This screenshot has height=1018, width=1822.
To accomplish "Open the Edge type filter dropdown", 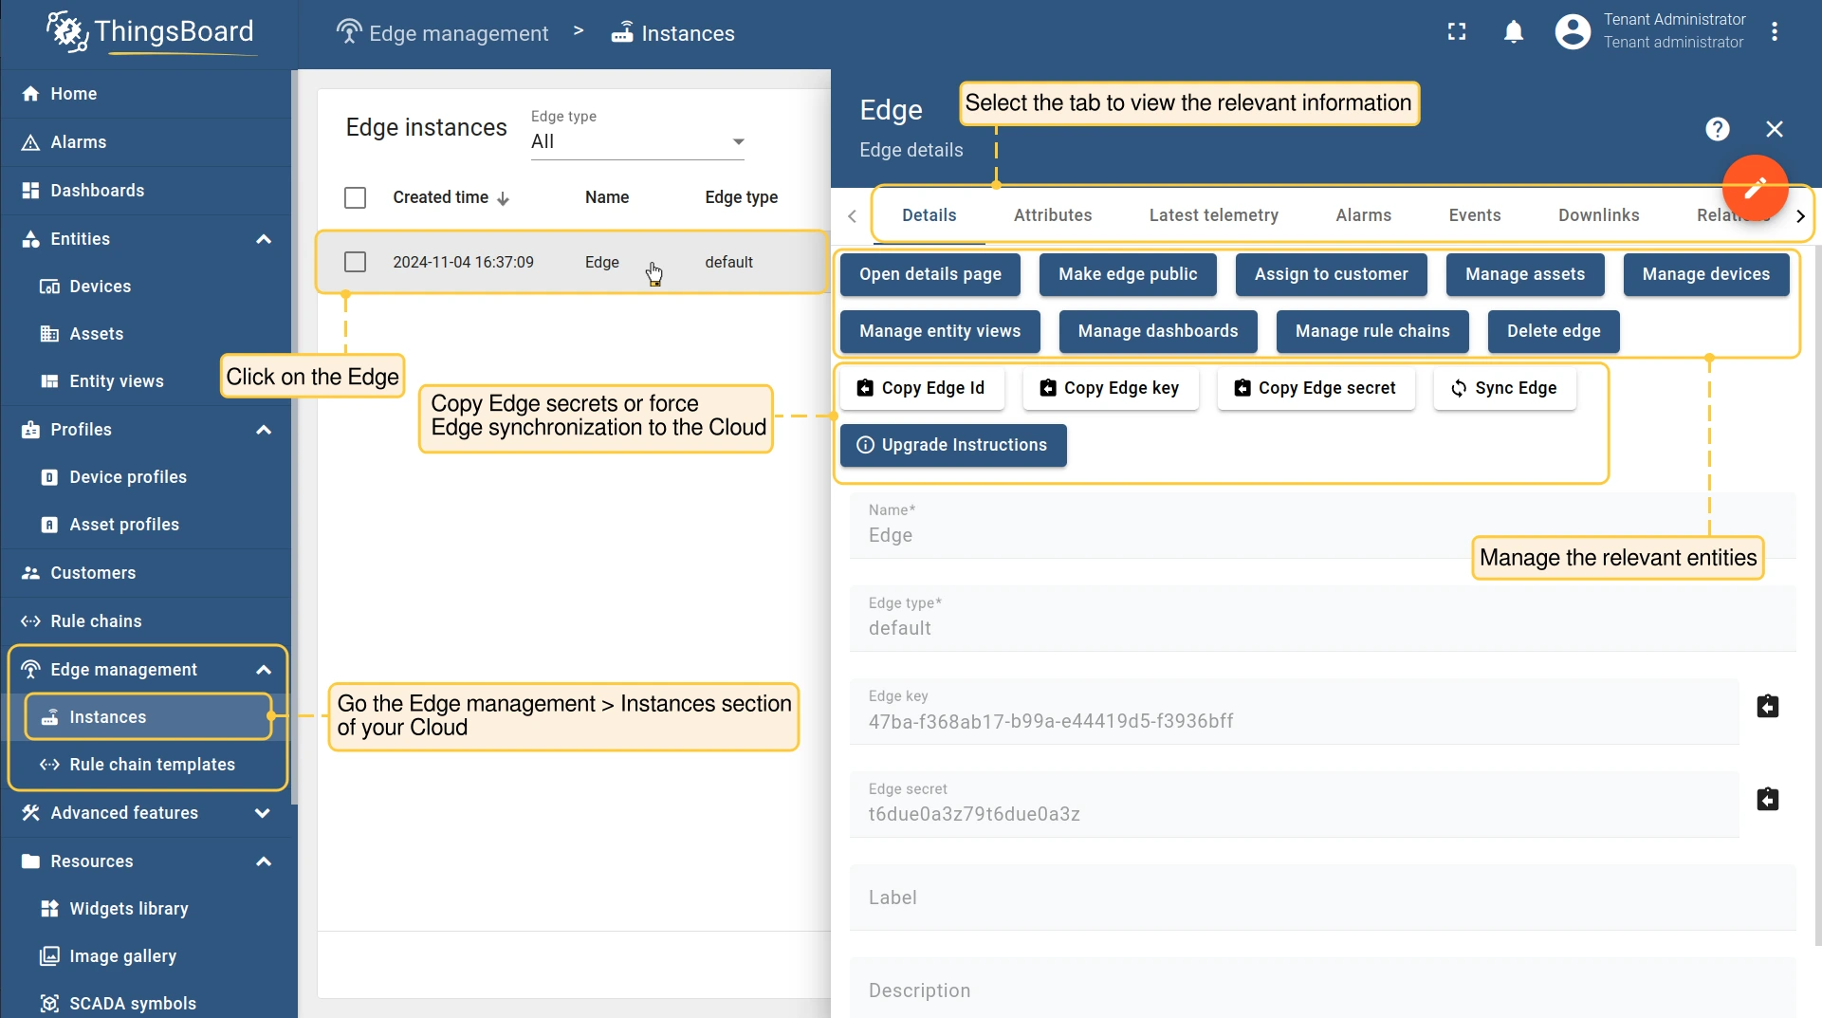I will coord(637,141).
